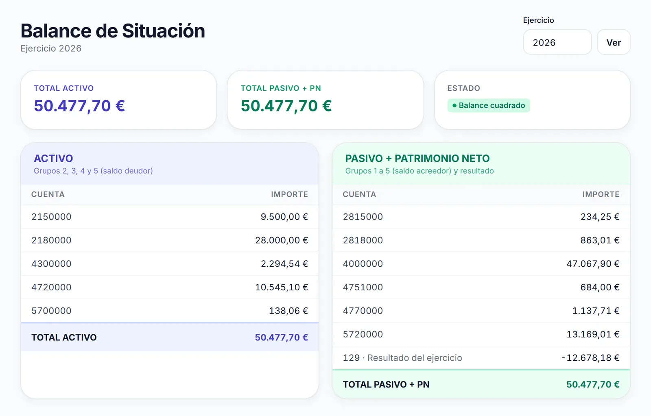Click the -12.678,18 € result amount
The height and width of the screenshot is (416, 651).
591,358
